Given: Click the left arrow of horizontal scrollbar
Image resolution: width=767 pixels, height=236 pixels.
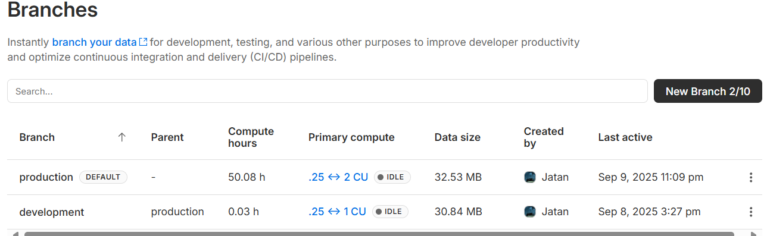Looking at the screenshot, I should (15, 234).
